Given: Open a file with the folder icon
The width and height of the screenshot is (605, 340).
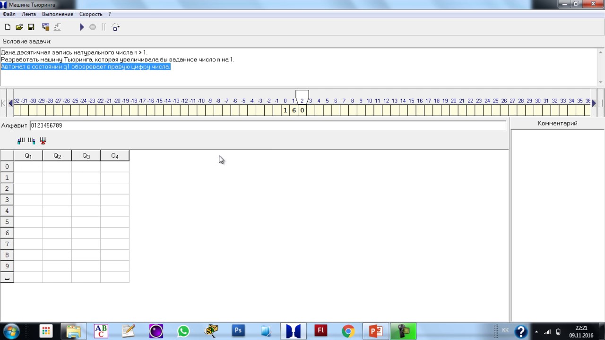Looking at the screenshot, I should 19,27.
